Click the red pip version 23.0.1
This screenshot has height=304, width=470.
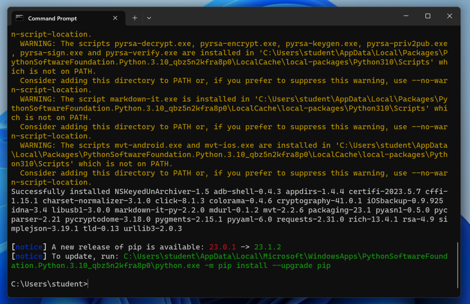[x=222, y=247]
